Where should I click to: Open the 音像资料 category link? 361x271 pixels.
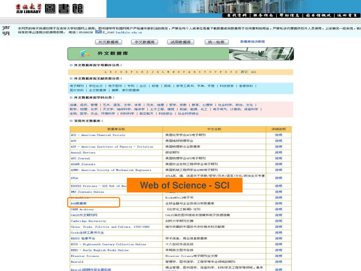click(x=246, y=86)
